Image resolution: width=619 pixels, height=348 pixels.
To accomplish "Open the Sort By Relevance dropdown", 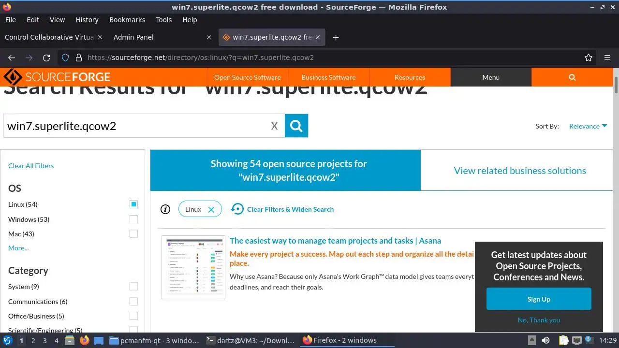I will [588, 126].
